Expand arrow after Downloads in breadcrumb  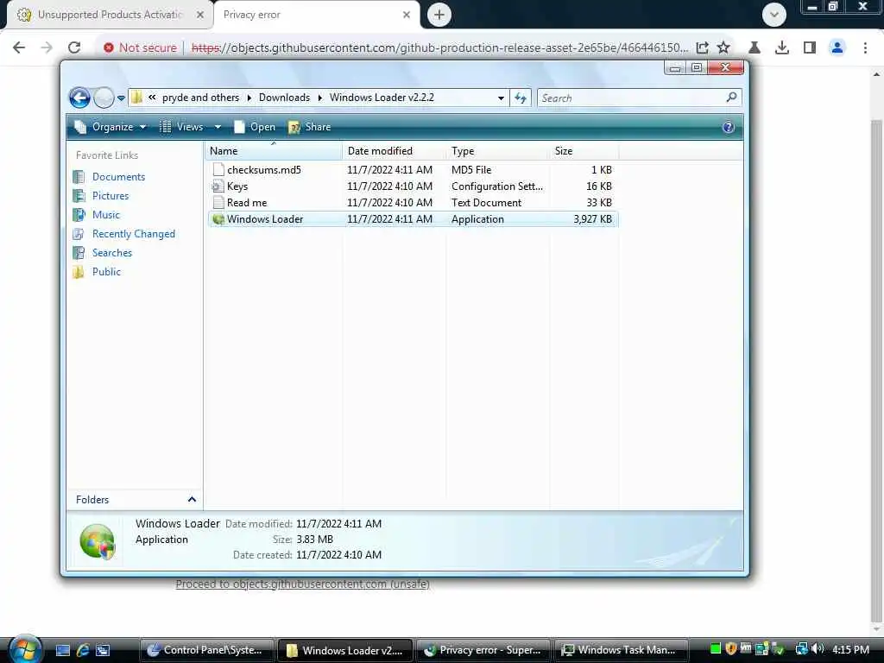(319, 98)
